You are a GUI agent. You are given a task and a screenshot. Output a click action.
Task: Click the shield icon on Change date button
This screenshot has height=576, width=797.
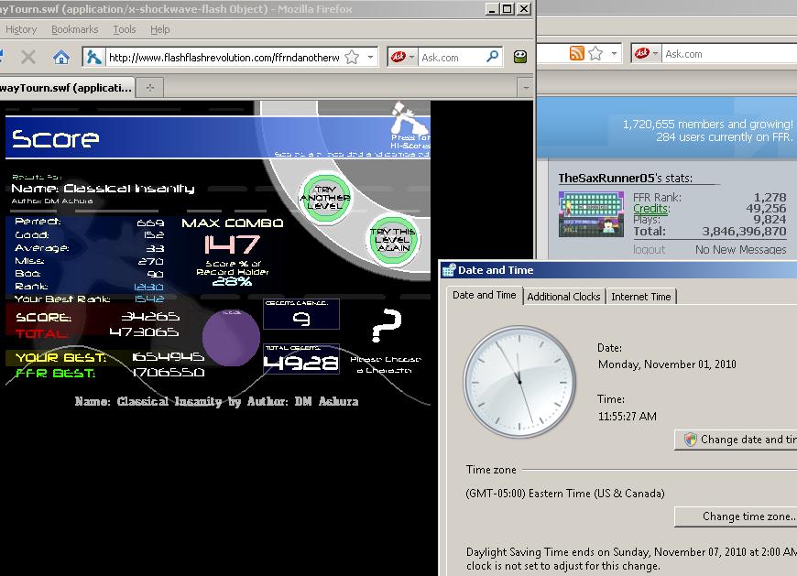coord(690,440)
